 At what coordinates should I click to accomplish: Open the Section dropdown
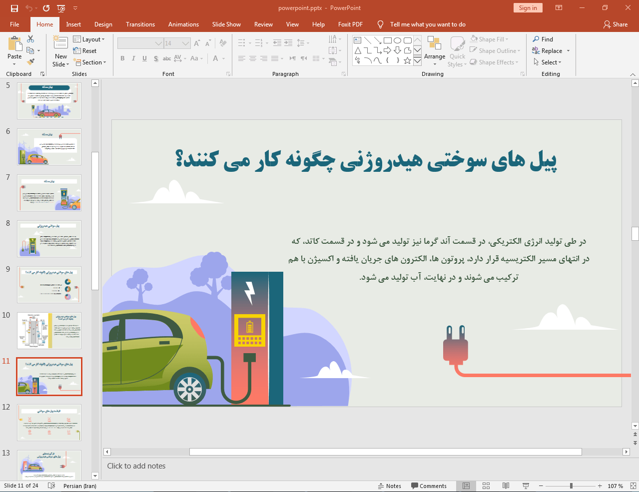pos(90,62)
